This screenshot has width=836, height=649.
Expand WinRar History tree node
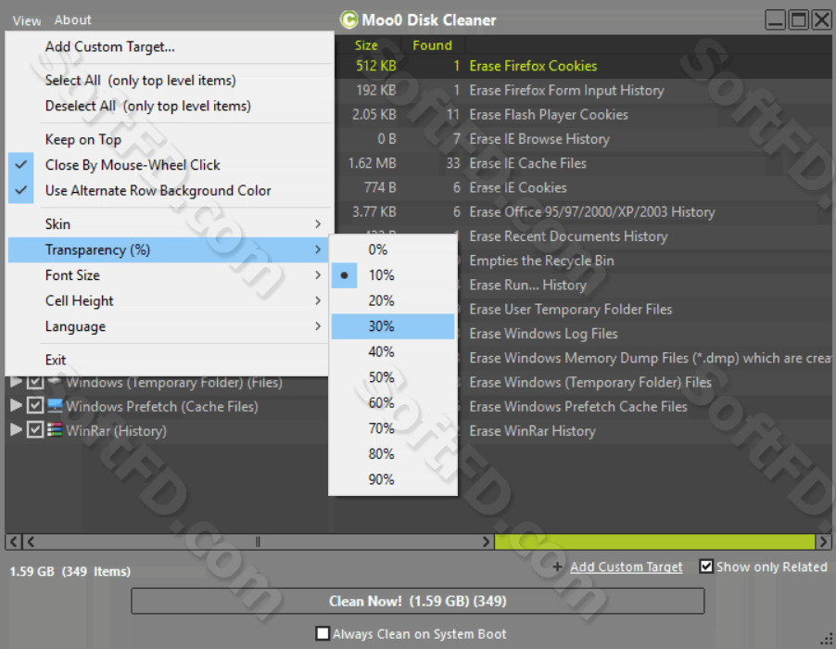click(x=16, y=430)
